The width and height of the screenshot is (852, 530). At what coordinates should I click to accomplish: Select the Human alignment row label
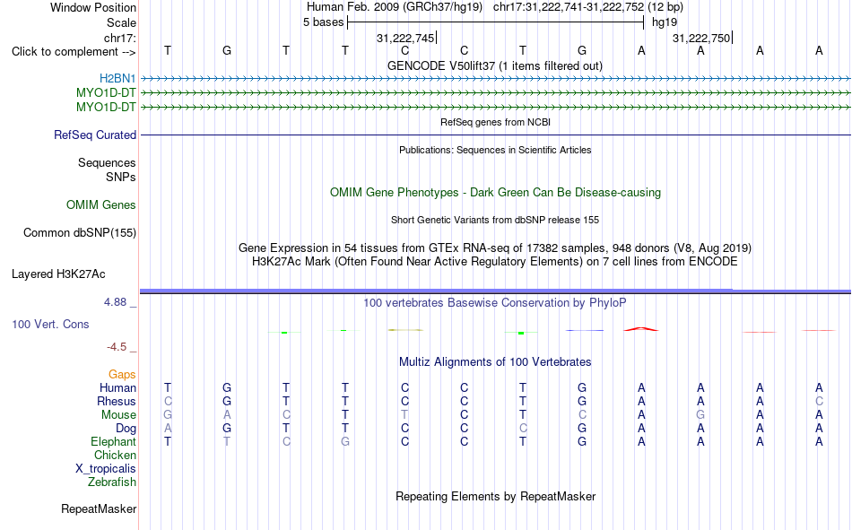(117, 387)
